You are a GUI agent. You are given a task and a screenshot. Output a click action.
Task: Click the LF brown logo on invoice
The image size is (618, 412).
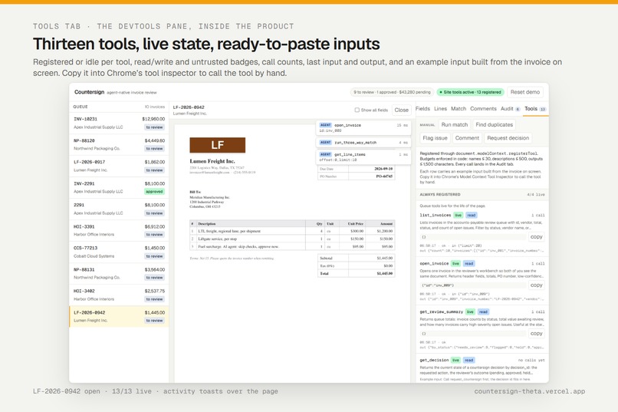click(x=217, y=145)
